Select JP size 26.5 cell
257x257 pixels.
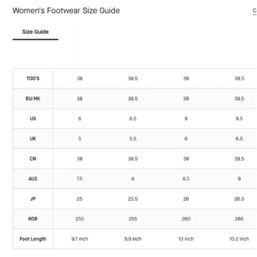pyautogui.click(x=239, y=199)
